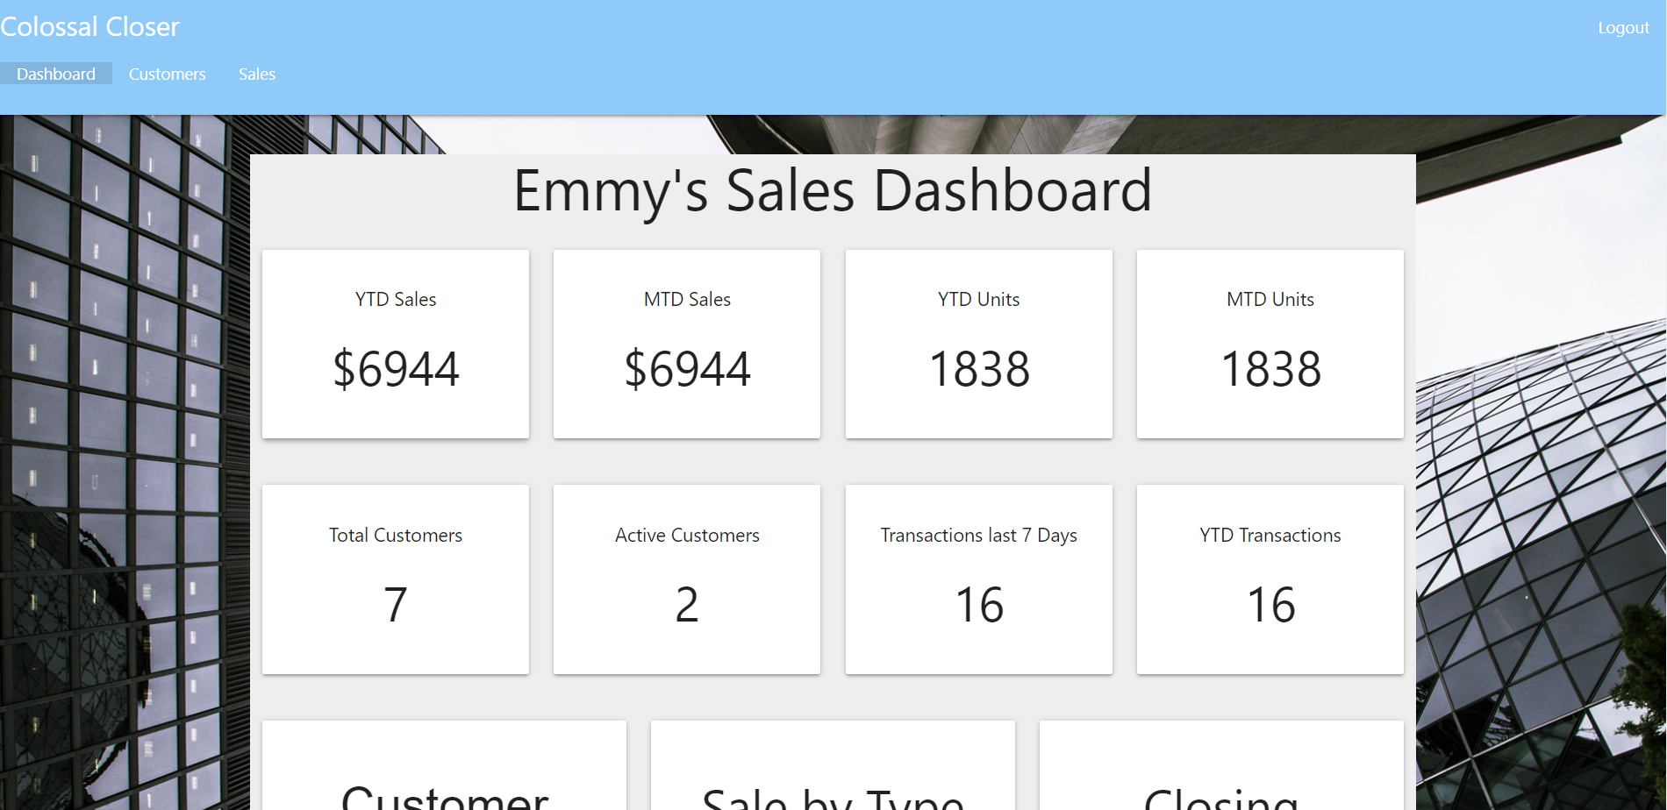The image size is (1667, 810).
Task: Select the YTD Sales card
Action: pyautogui.click(x=396, y=344)
